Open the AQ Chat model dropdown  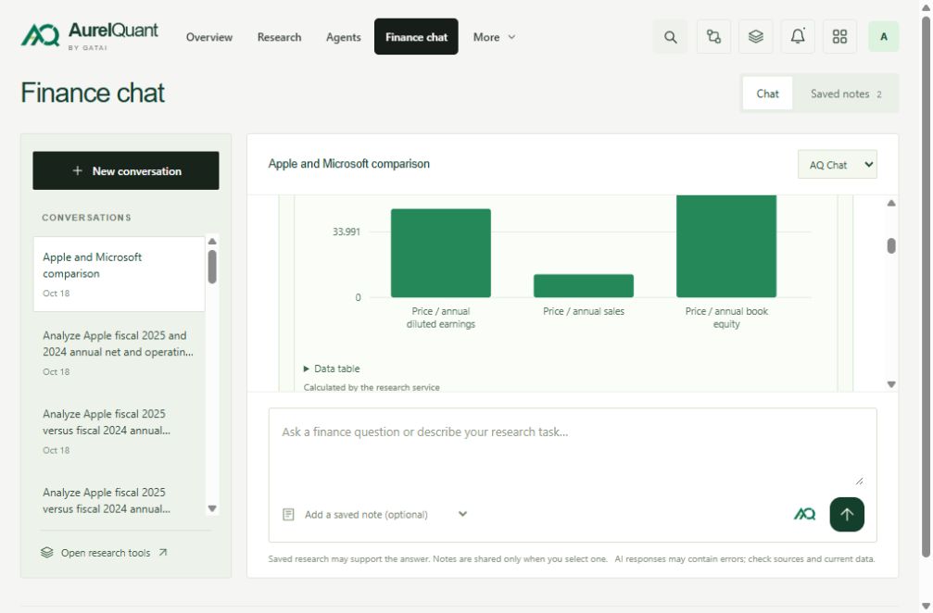pyautogui.click(x=838, y=165)
